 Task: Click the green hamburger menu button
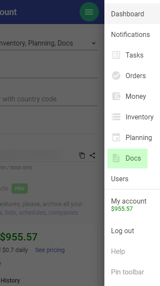point(89,12)
